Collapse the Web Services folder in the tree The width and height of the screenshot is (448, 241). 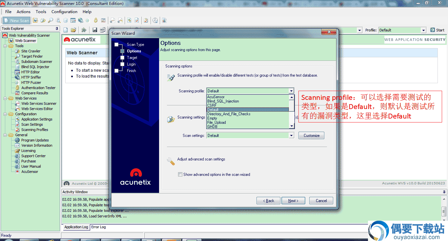point(5,98)
